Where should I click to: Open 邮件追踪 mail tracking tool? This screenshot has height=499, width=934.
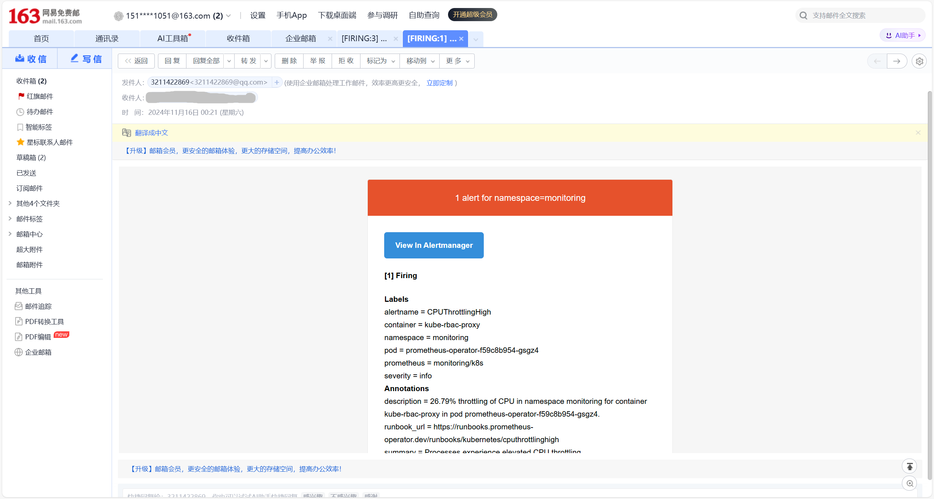38,306
